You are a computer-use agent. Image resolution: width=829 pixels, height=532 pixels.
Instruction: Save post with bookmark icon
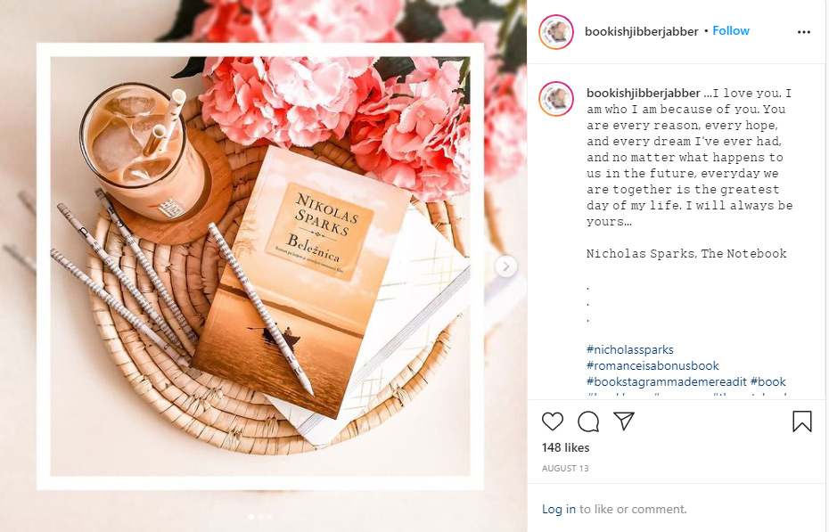pos(801,422)
